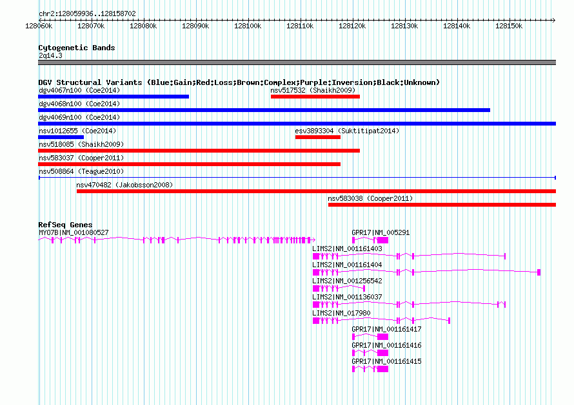This screenshot has width=574, height=405.
Task: Open the esv3893304 (Suktitipat2014) red bar
Action: [x=318, y=137]
